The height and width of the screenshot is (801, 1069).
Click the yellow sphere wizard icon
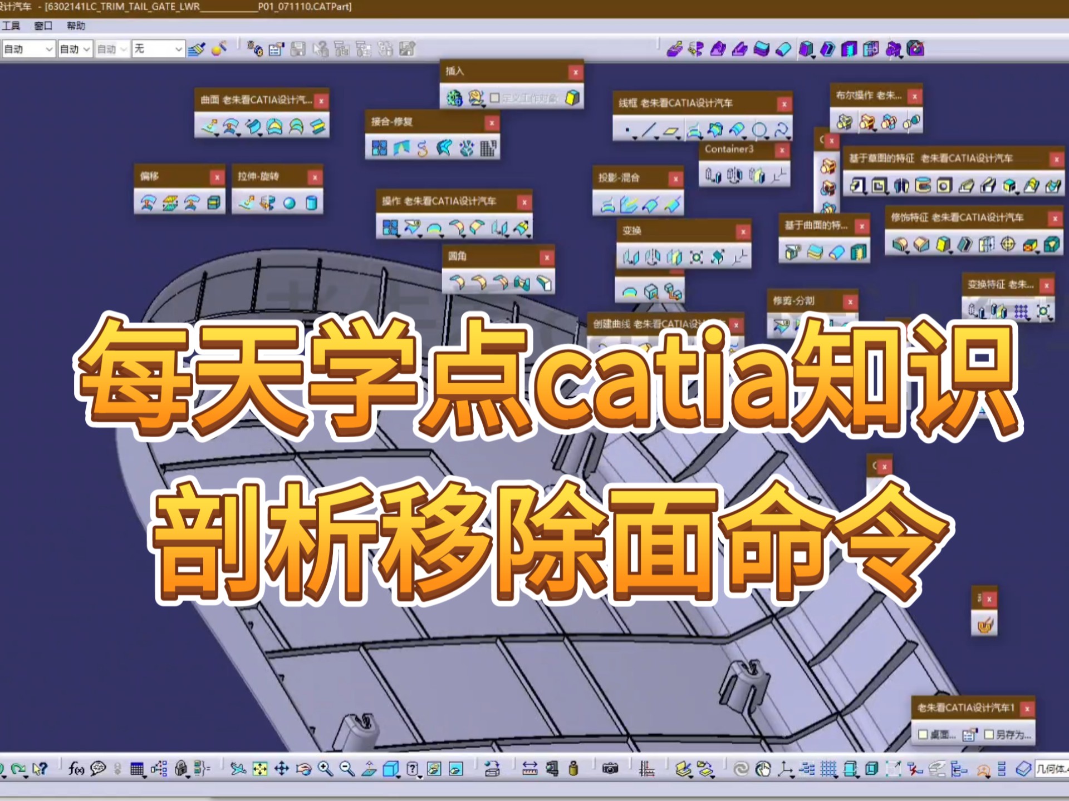[x=219, y=49]
